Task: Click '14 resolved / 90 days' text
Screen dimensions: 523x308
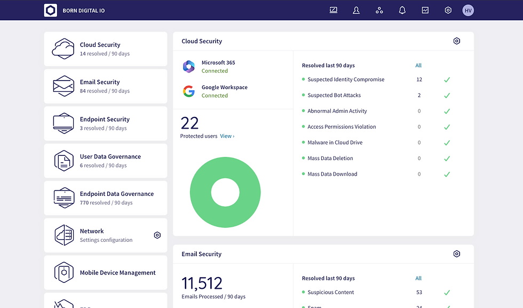Action: tap(105, 54)
